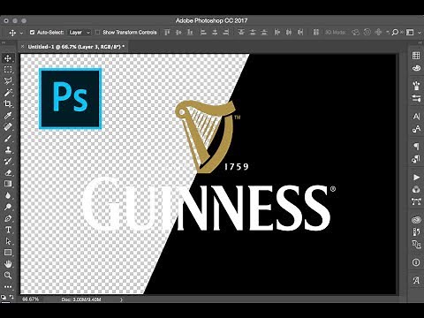Select the Rectangular Marquee tool
This screenshot has width=424, height=318.
(8, 70)
